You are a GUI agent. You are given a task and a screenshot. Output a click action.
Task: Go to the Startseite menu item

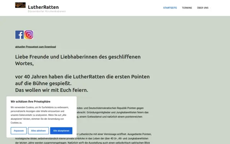point(170,8)
